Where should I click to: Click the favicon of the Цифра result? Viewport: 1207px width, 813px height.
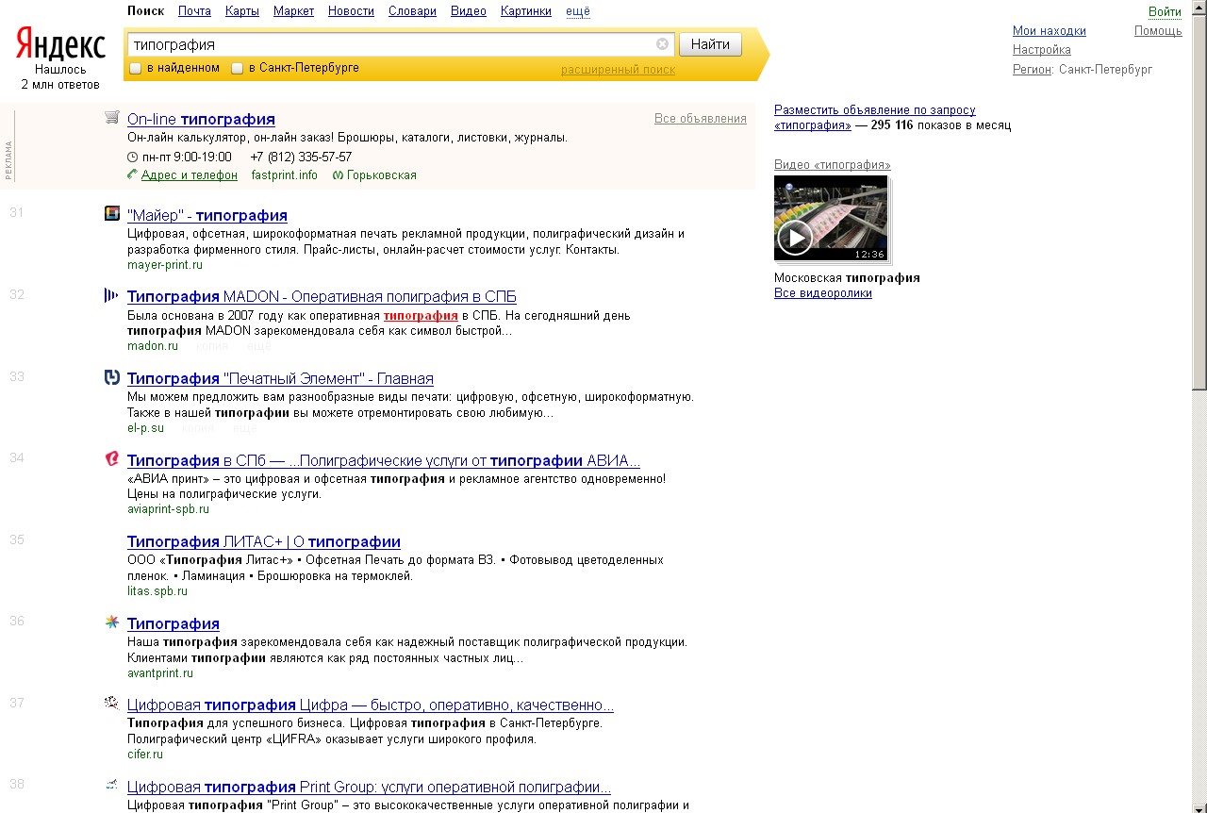tap(112, 704)
